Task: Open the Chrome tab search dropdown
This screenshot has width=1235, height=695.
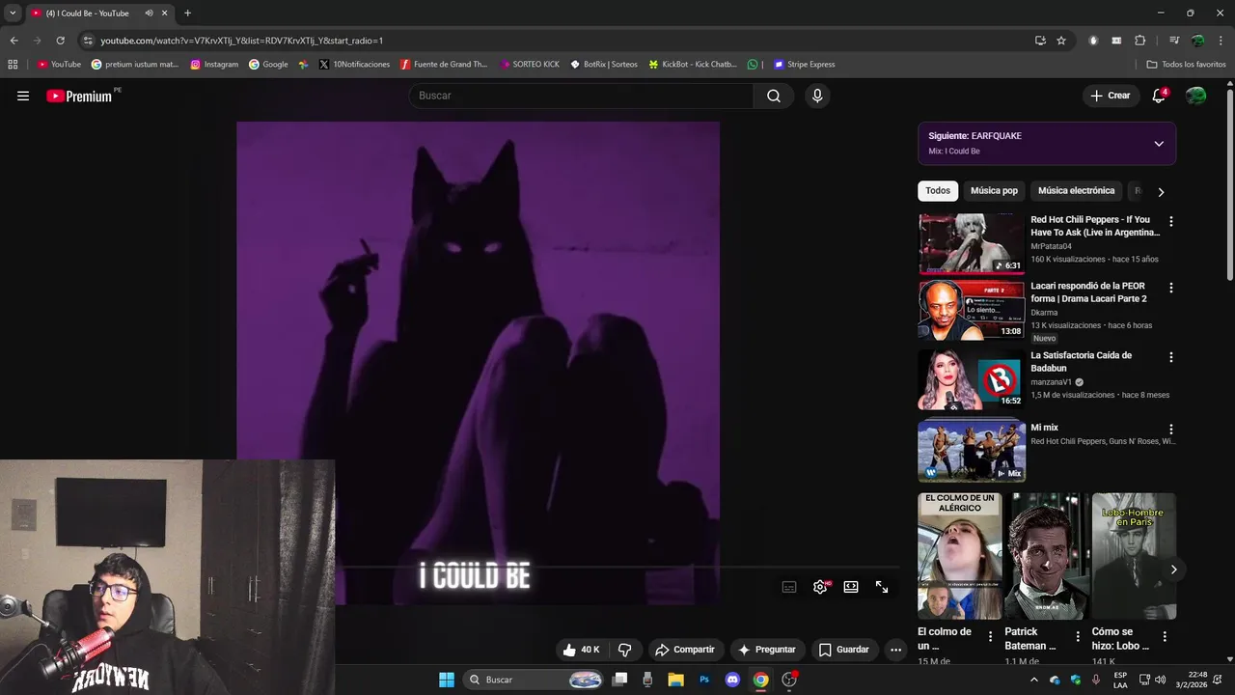Action: pyautogui.click(x=13, y=14)
